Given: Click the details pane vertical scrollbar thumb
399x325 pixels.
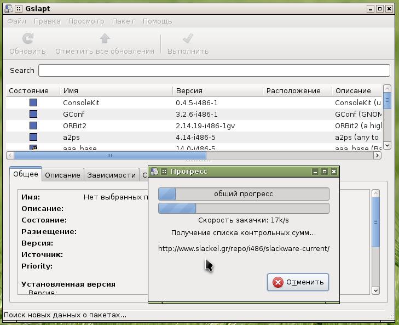Looking at the screenshot, I should point(375,222).
